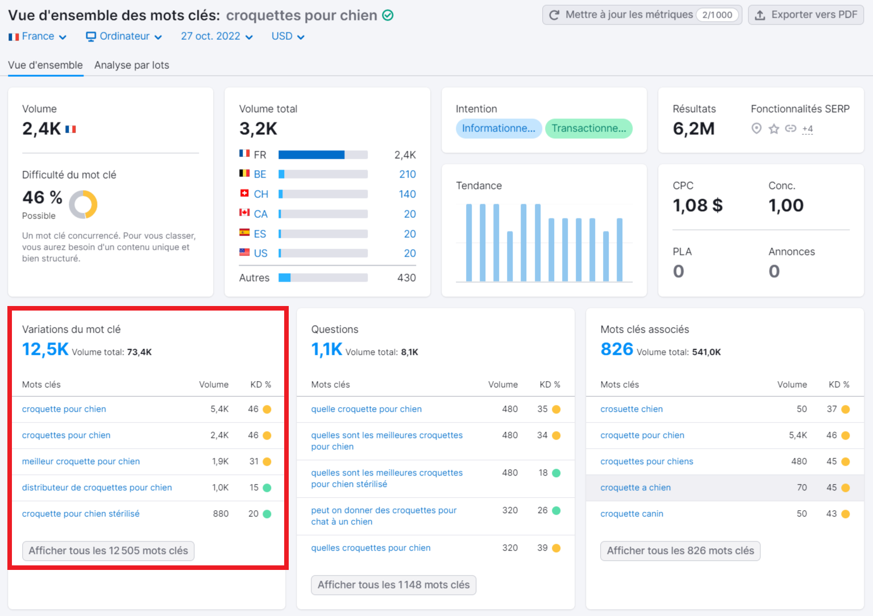Open the Ordinateur device dropdown
This screenshot has height=616, width=873.
point(124,36)
